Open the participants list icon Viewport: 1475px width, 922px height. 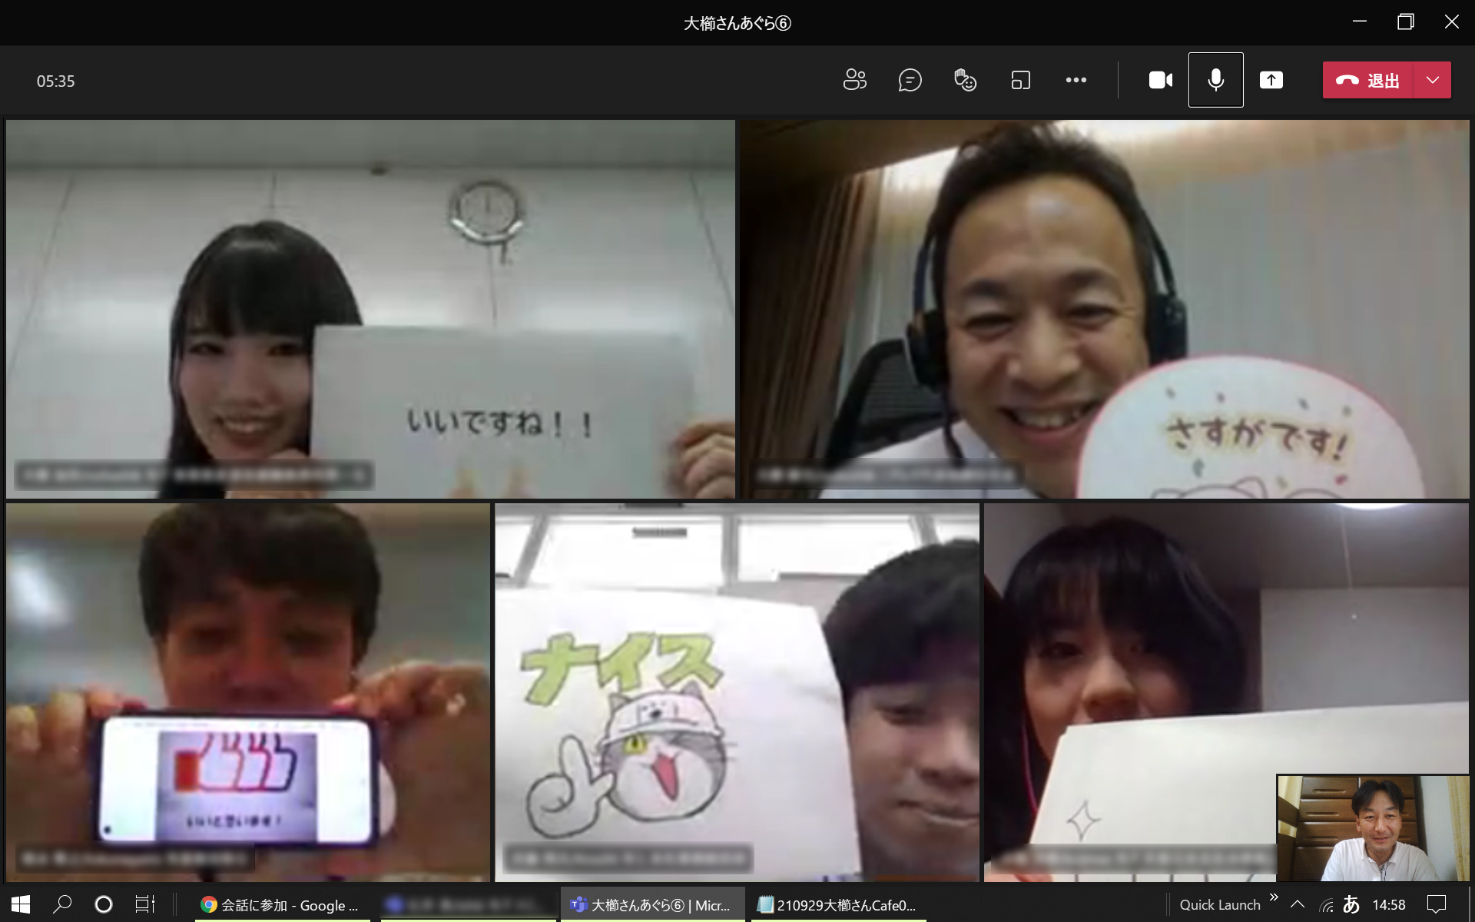(854, 80)
